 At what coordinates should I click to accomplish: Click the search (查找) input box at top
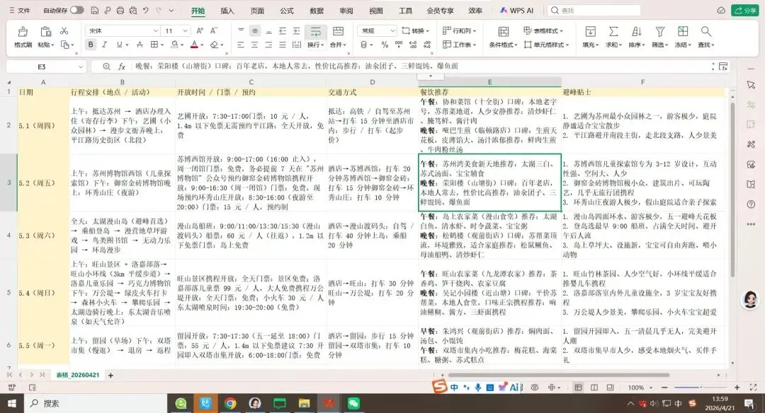tap(594, 10)
